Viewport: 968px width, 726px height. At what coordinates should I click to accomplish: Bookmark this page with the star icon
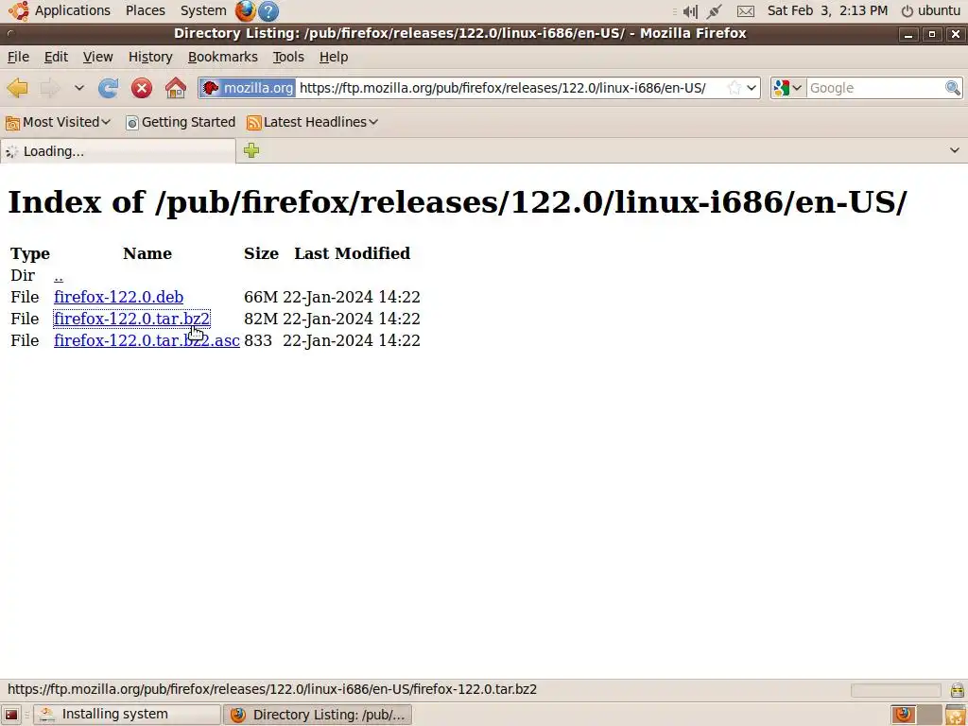click(734, 88)
